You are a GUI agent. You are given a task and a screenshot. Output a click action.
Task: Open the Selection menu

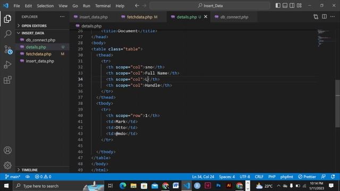45,6
